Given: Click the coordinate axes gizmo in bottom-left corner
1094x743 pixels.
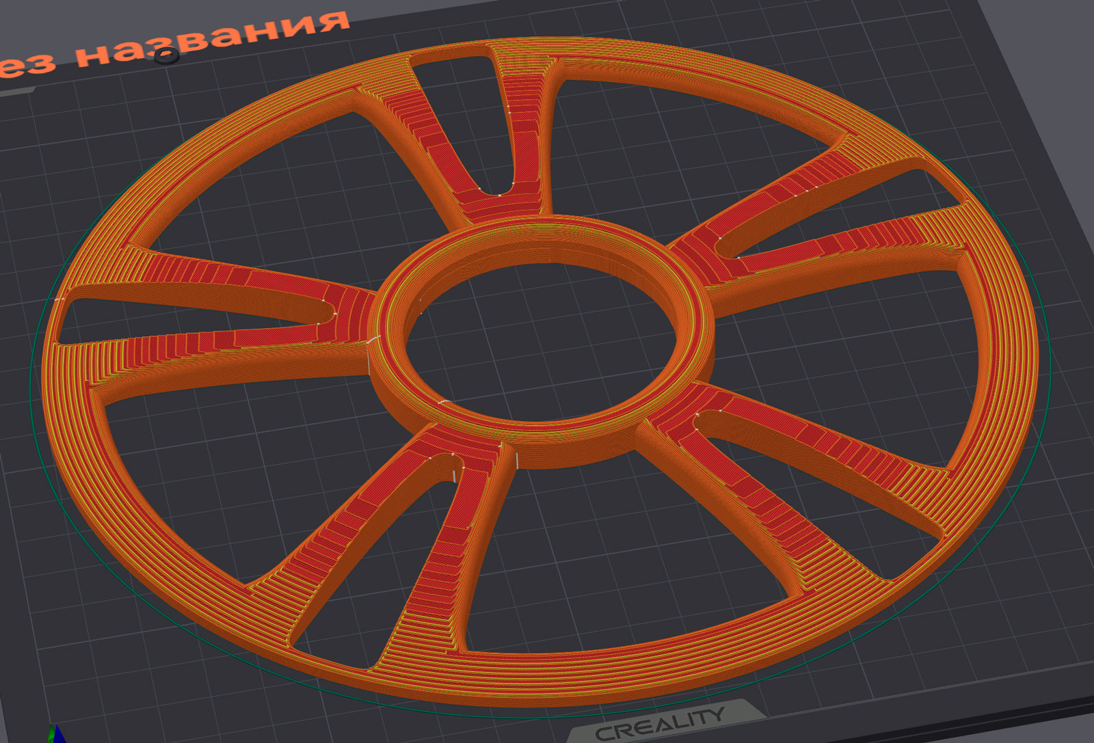Looking at the screenshot, I should point(55,735).
